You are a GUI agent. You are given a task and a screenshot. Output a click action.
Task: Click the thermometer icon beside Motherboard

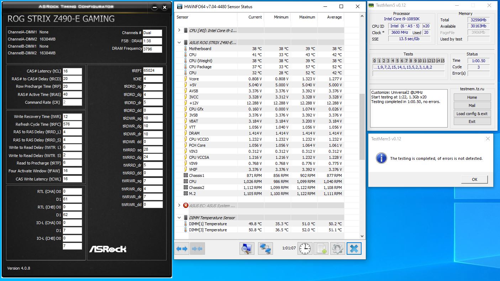185,49
